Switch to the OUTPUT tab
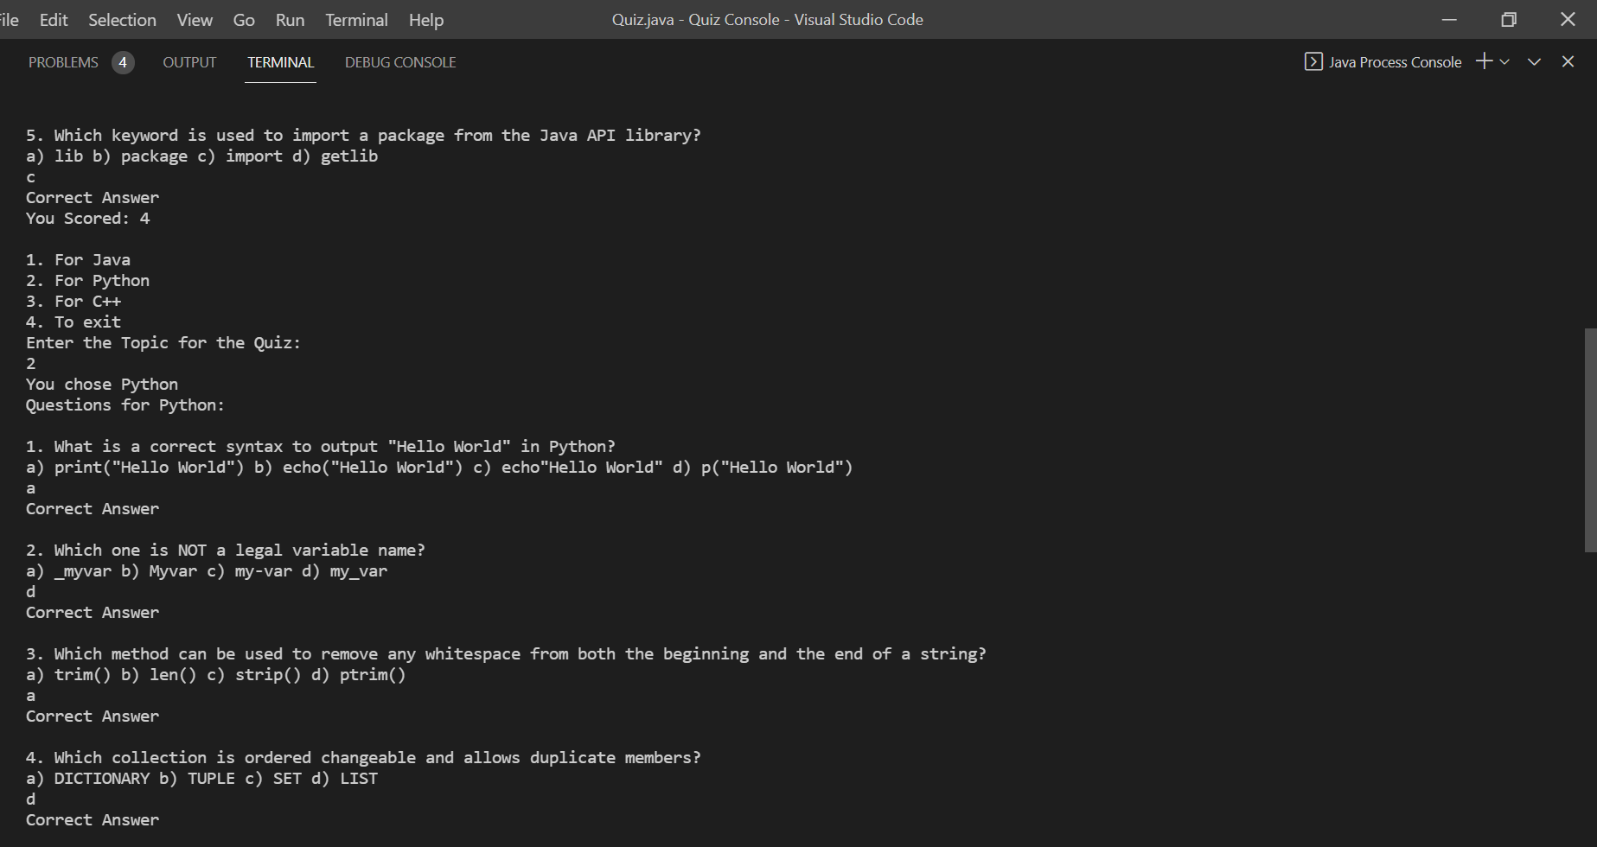 coord(188,61)
